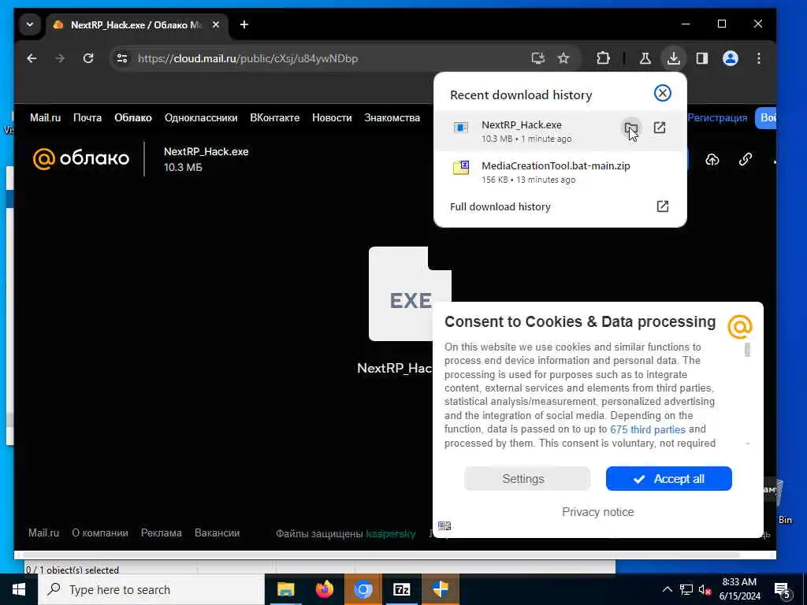Go back to previous page
Viewport: 807px width, 605px height.
pyautogui.click(x=32, y=58)
